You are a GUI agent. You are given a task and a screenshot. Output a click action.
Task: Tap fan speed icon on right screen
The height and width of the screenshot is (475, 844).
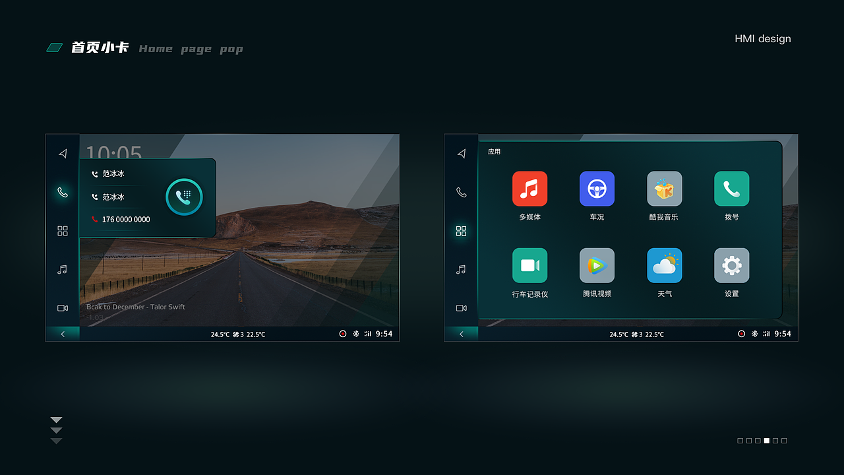click(x=635, y=334)
